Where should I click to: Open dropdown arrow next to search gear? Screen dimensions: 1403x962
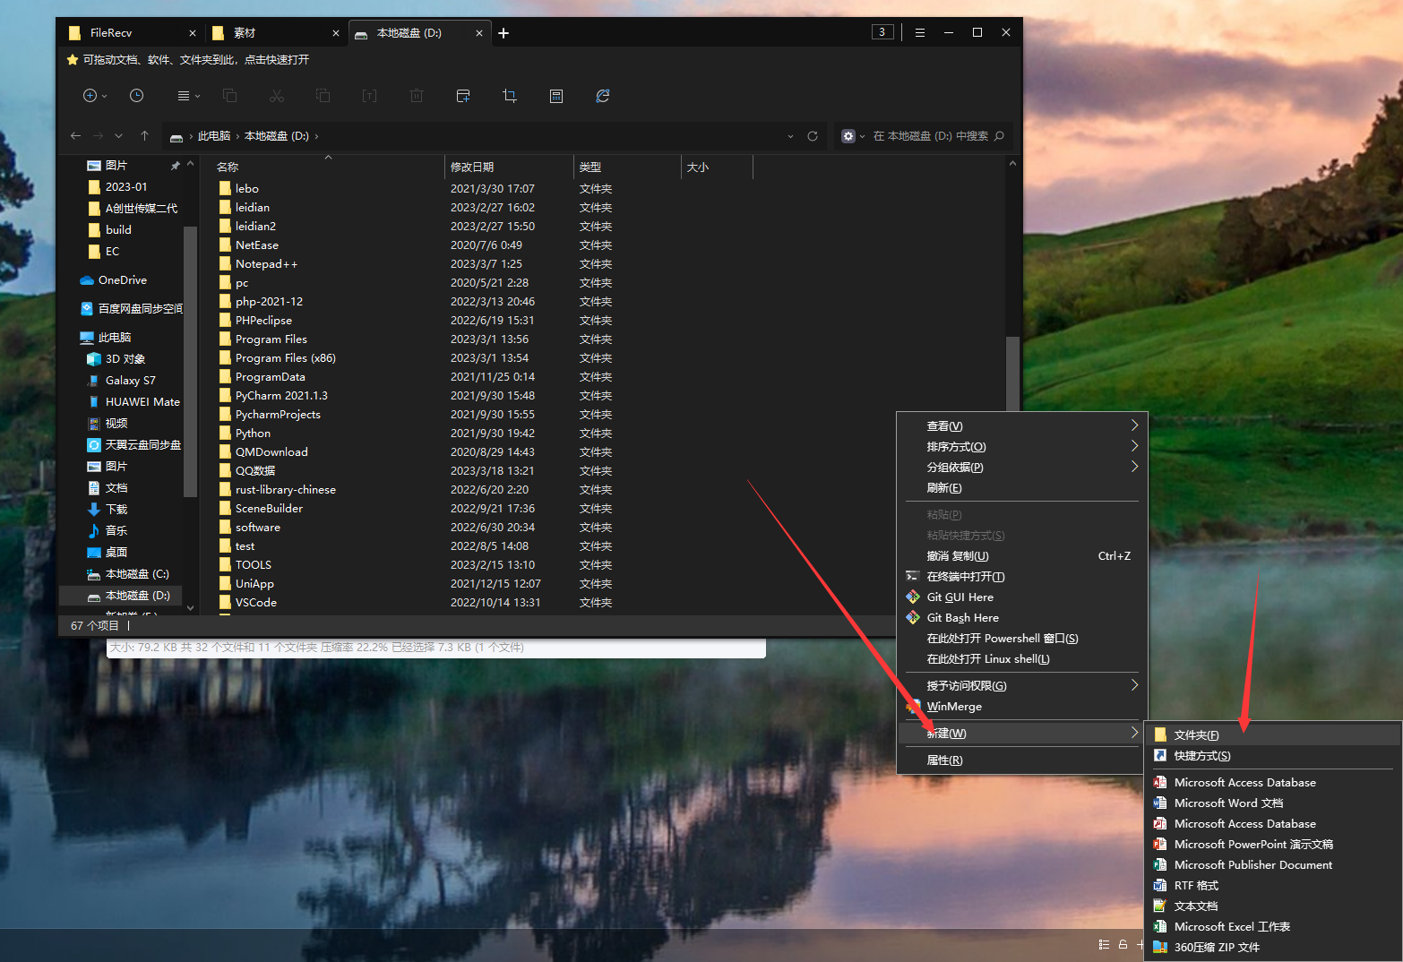[862, 136]
